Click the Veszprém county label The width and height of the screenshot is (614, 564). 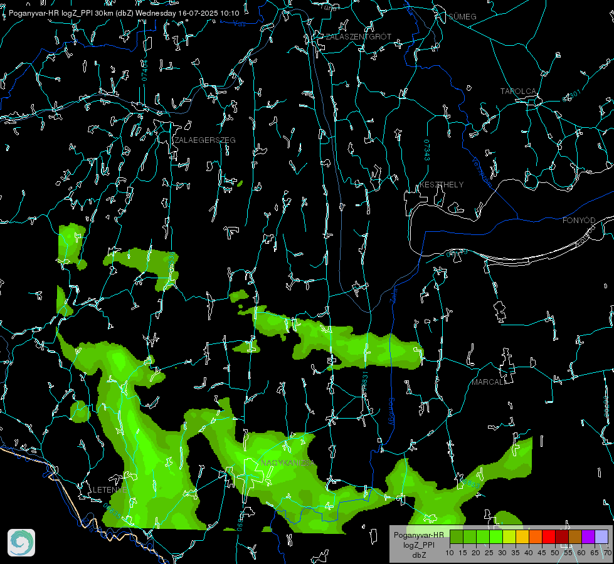click(x=482, y=172)
